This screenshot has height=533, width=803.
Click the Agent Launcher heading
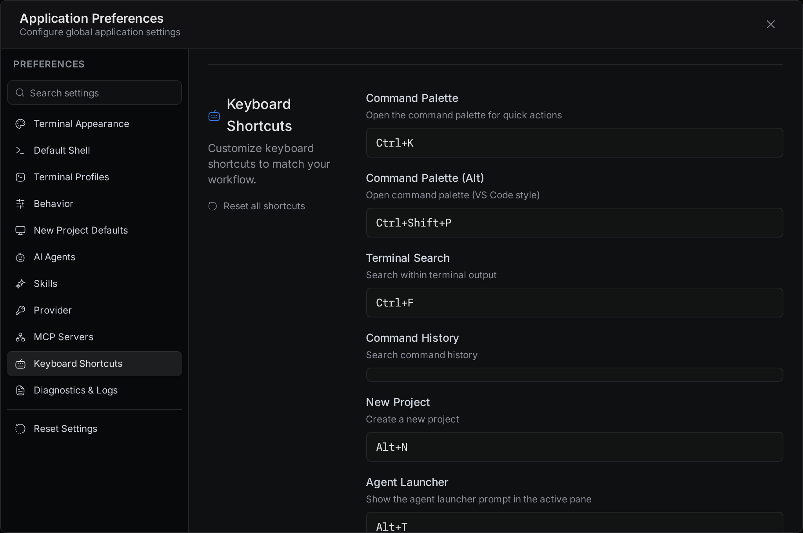(407, 482)
